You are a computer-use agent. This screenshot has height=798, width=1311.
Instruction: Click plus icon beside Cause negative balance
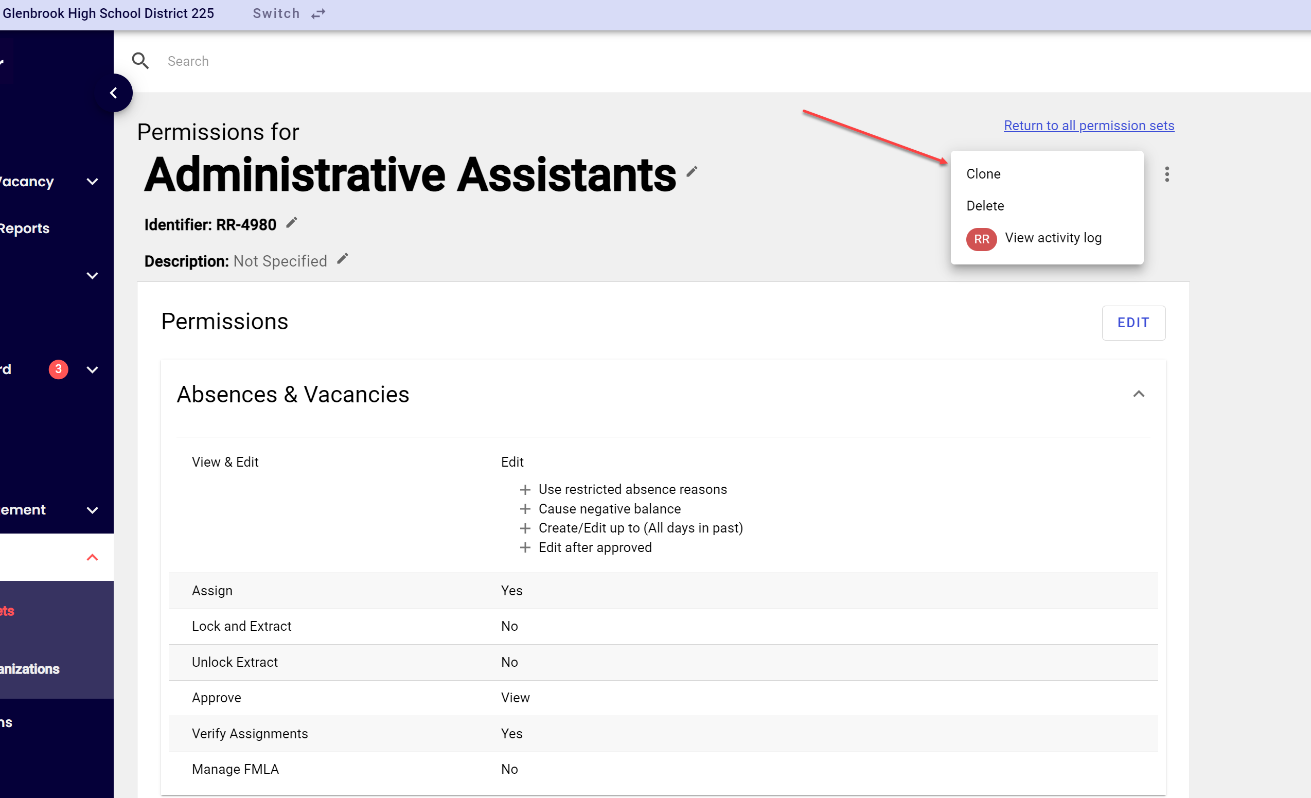coord(525,509)
